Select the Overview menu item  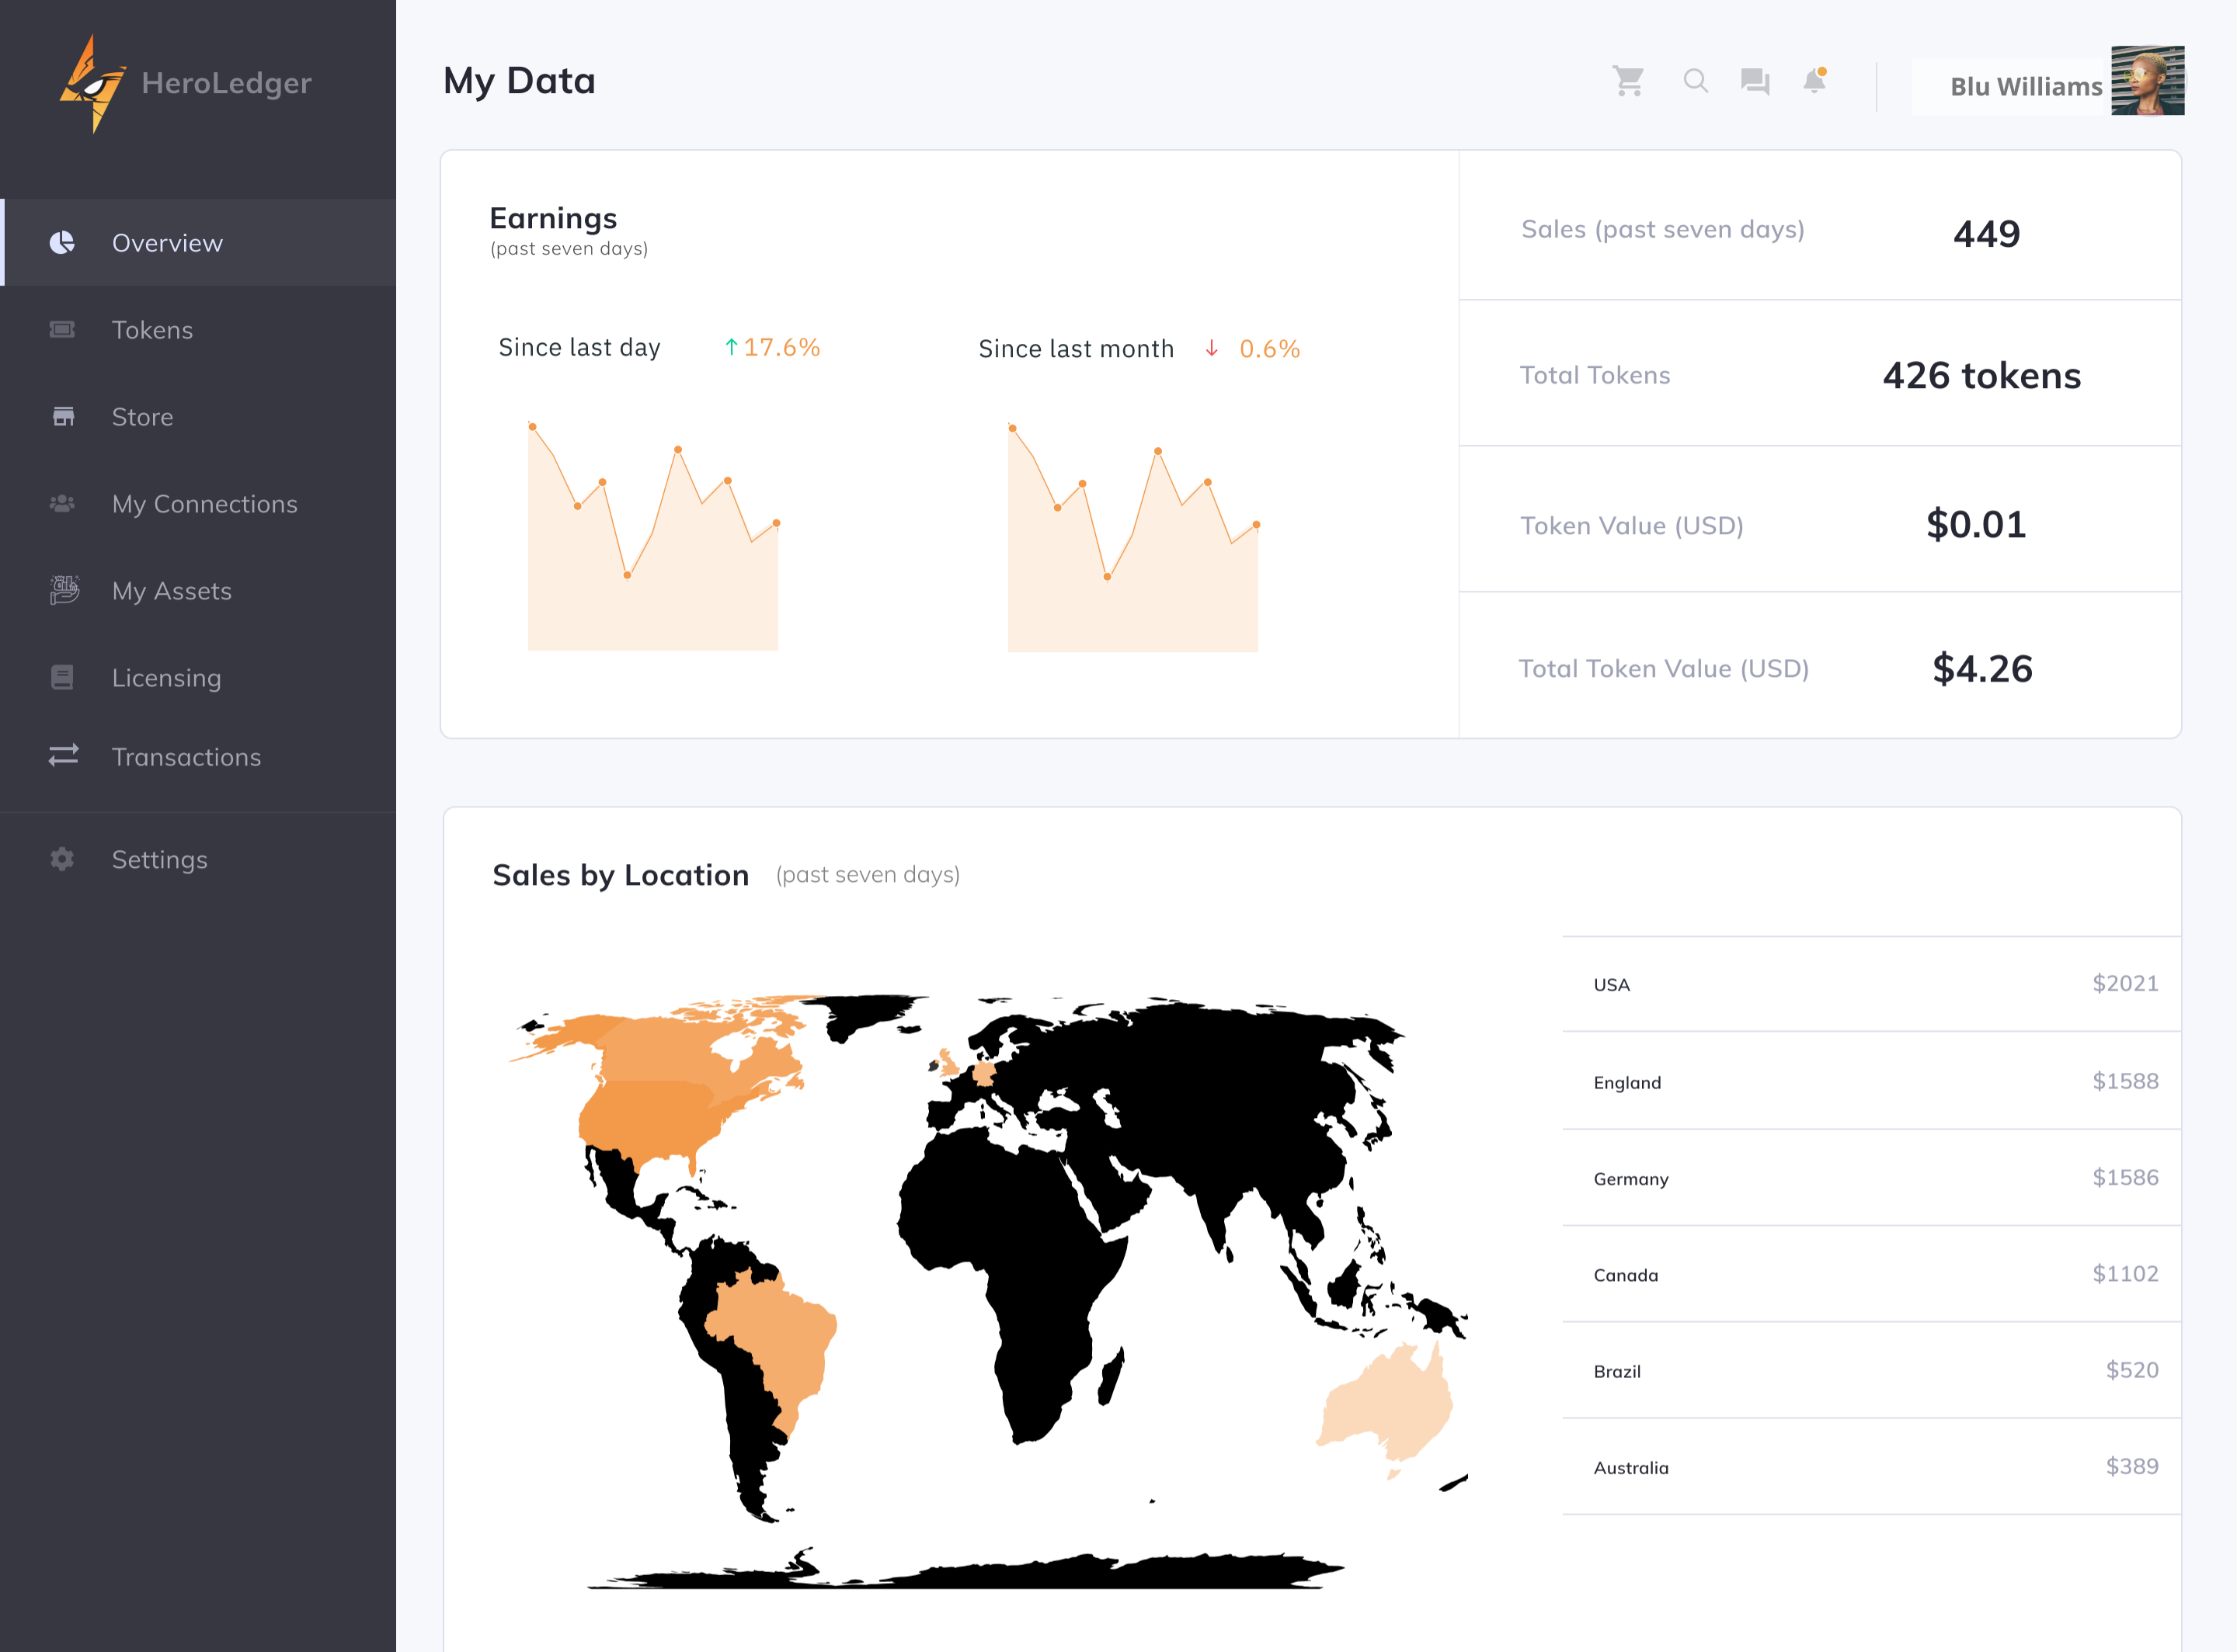coord(167,243)
